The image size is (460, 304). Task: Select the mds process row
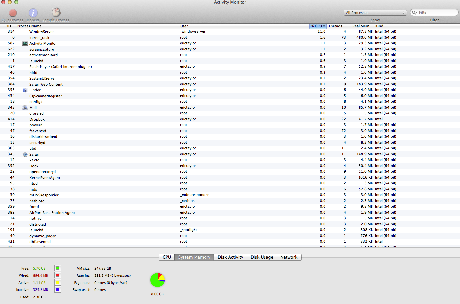(x=230, y=189)
